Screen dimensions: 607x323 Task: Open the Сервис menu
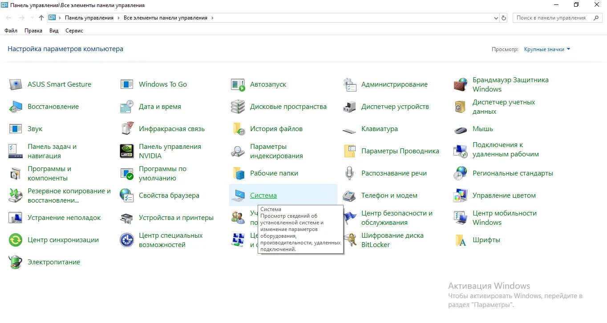pyautogui.click(x=74, y=31)
